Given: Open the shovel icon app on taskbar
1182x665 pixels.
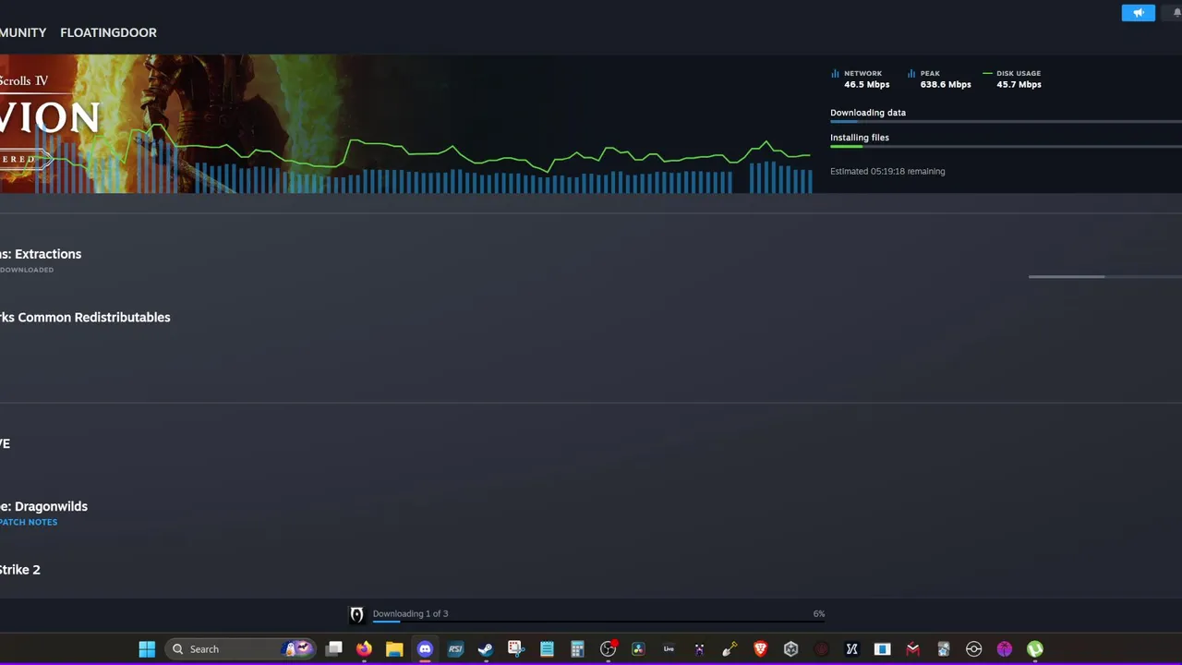Looking at the screenshot, I should [x=730, y=649].
